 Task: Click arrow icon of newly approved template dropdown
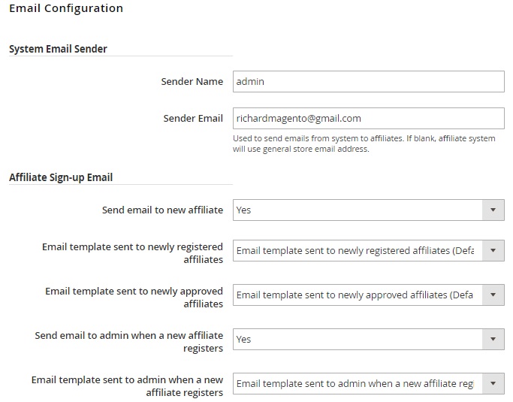(x=493, y=295)
